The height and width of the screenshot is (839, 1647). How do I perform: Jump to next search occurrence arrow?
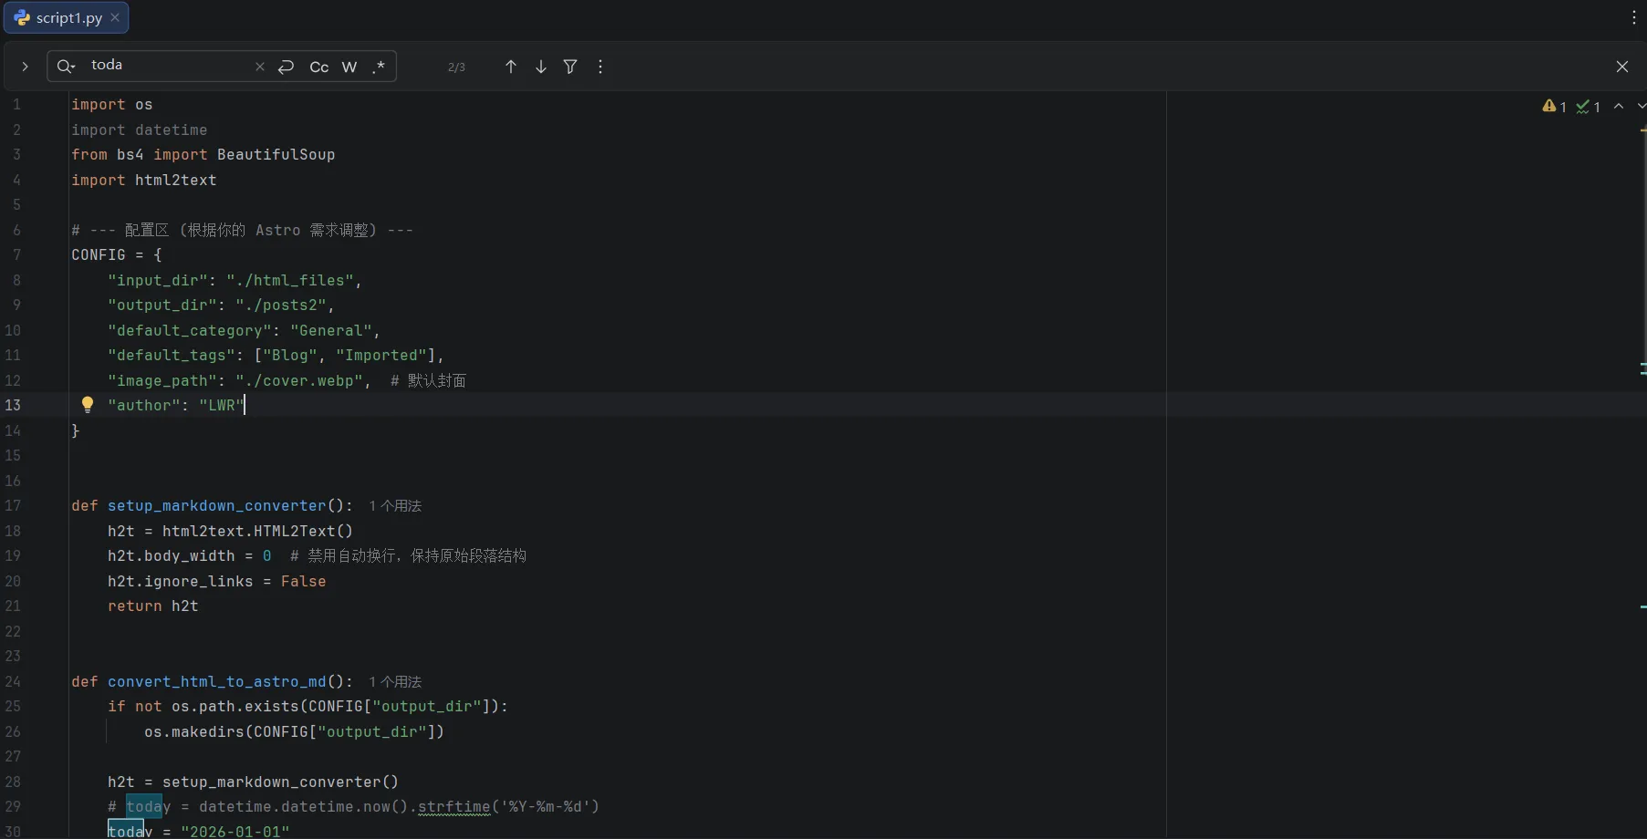(541, 67)
